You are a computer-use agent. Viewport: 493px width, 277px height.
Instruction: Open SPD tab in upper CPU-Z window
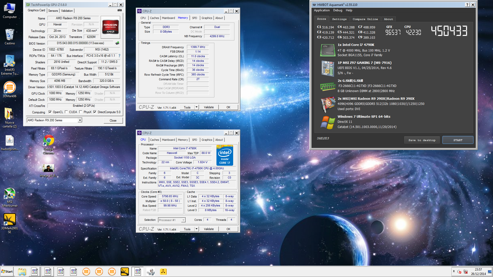click(x=195, y=18)
